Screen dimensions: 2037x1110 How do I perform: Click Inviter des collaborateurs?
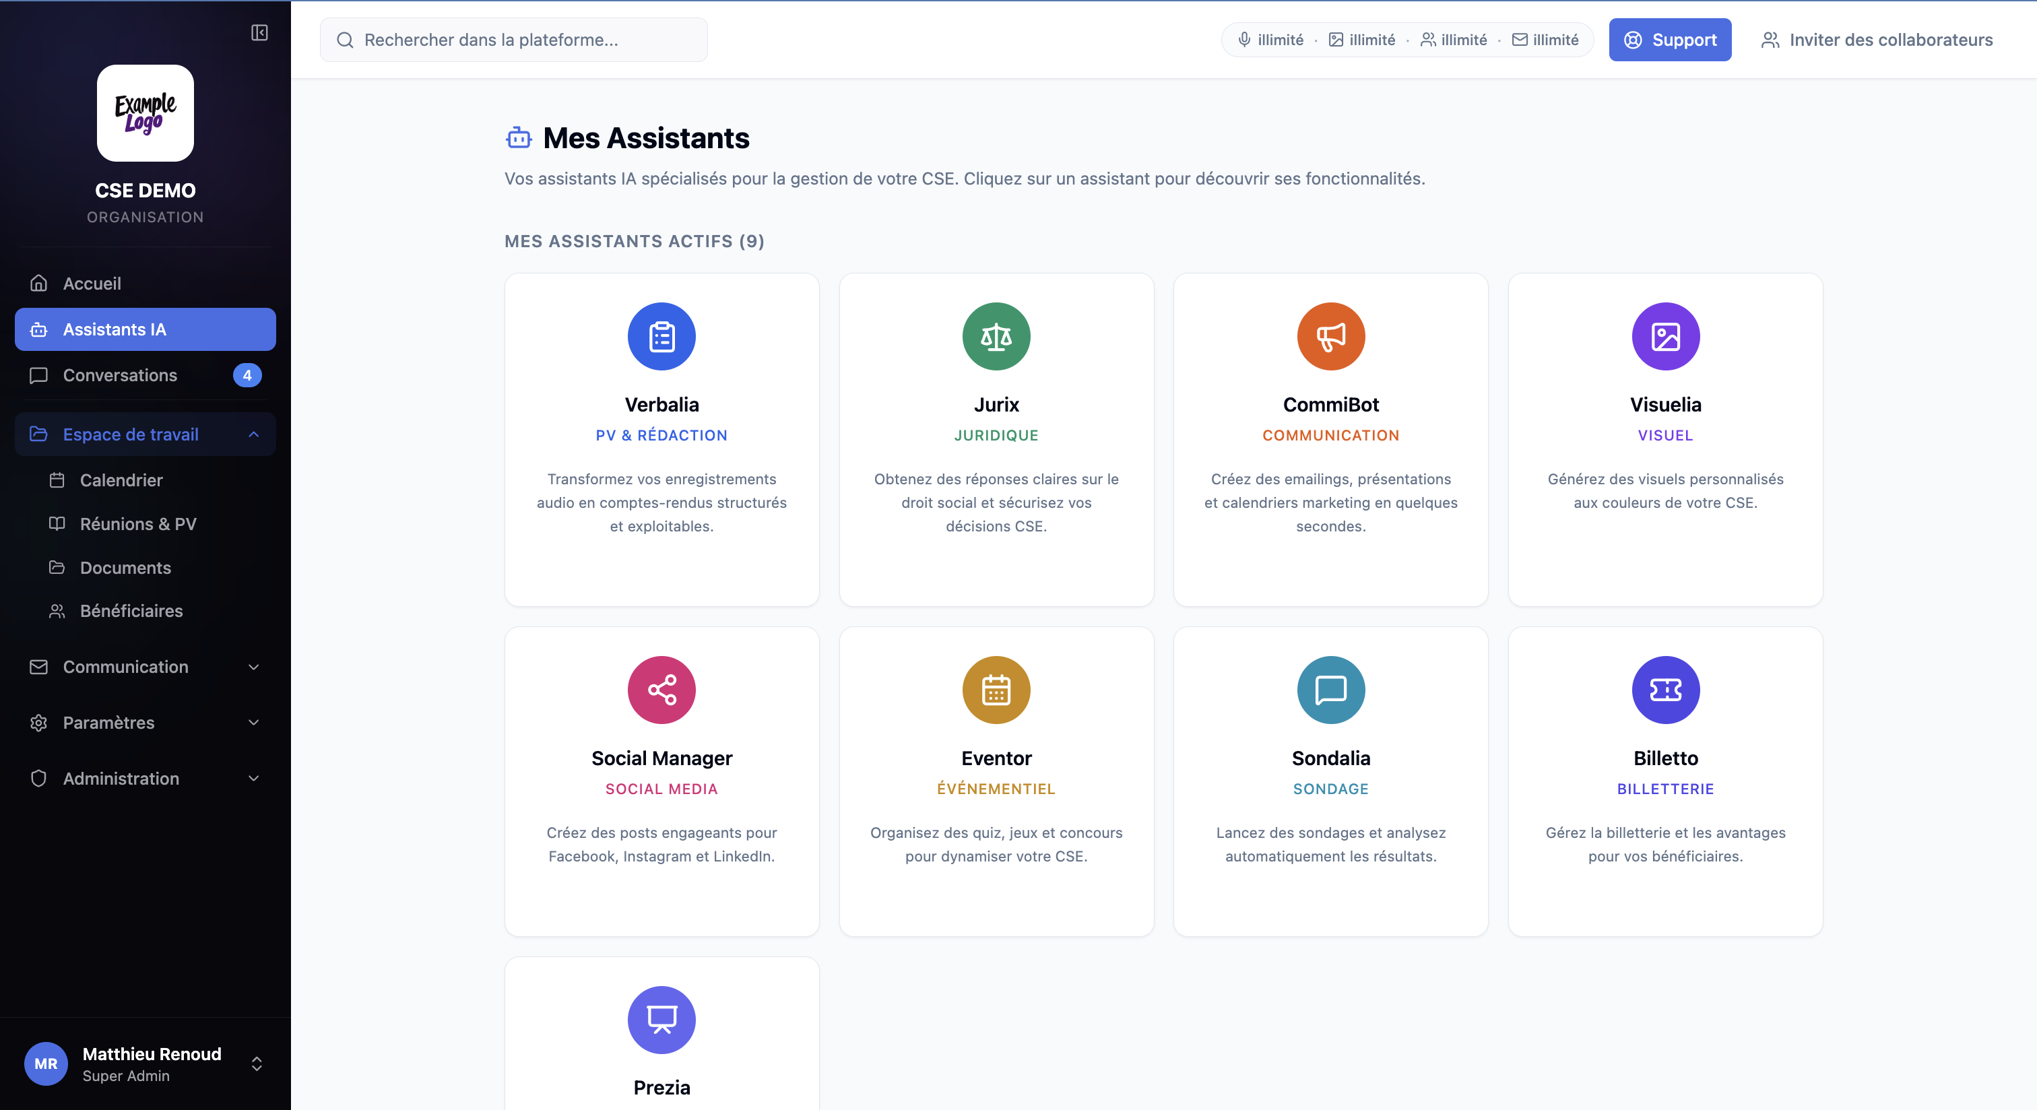pos(1877,40)
